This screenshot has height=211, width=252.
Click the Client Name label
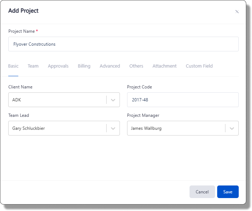(x=20, y=87)
